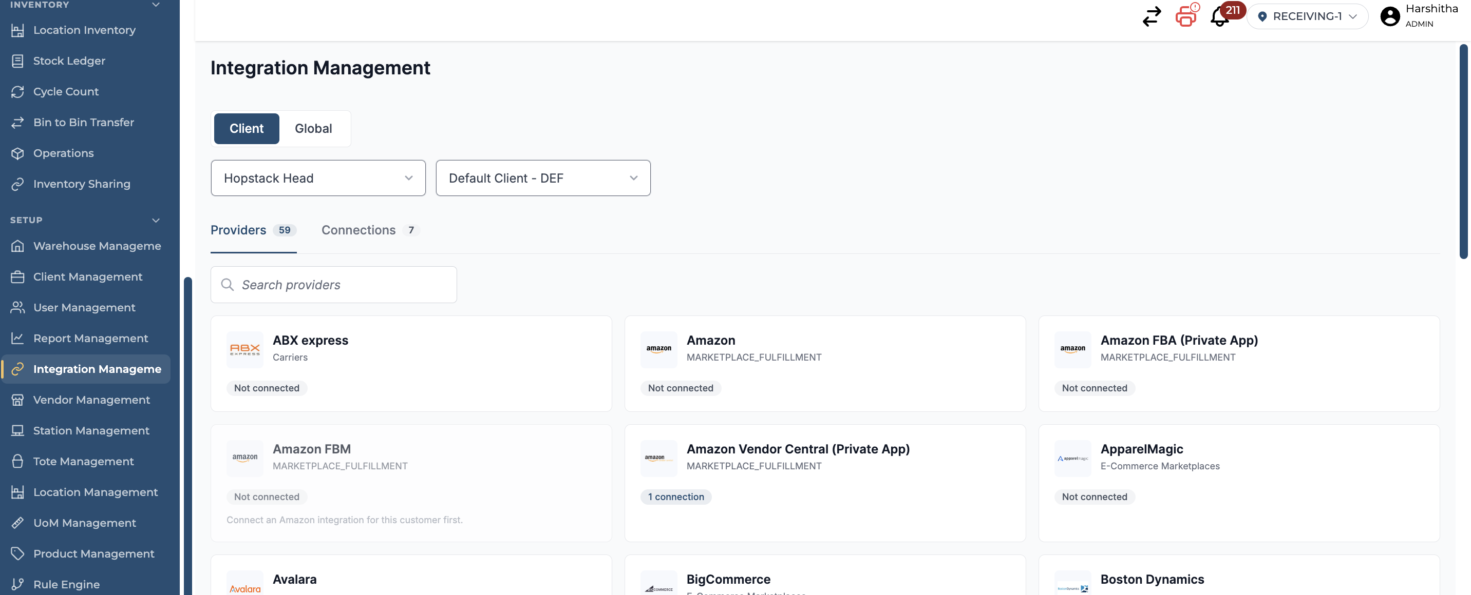
Task: Open the BigCommerce provider card
Action: pos(824,576)
